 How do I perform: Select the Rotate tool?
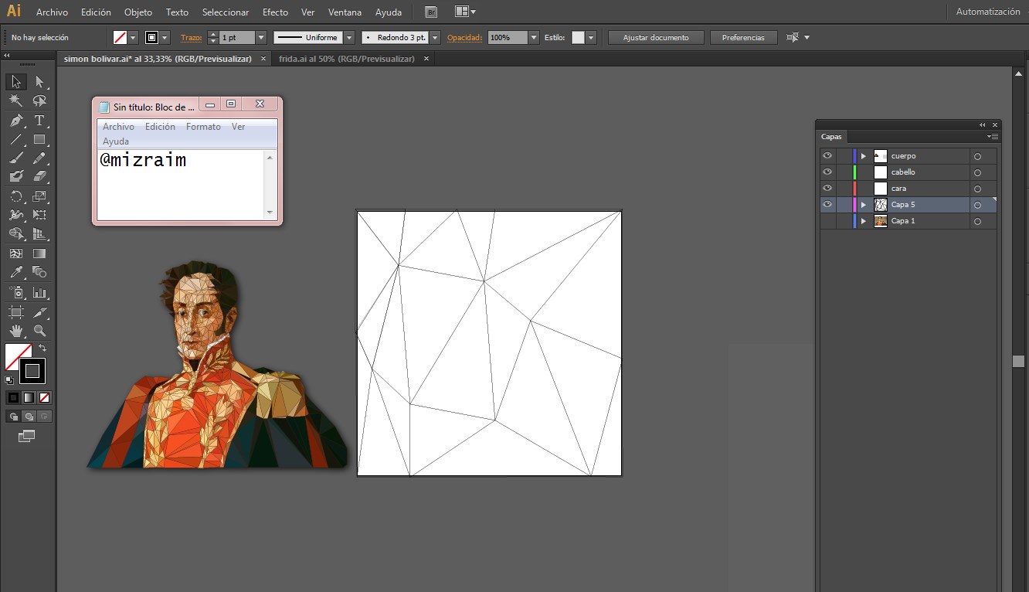point(16,196)
